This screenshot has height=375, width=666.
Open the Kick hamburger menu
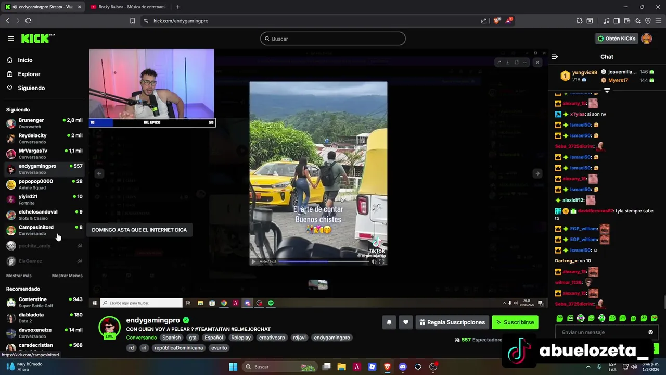(x=11, y=39)
